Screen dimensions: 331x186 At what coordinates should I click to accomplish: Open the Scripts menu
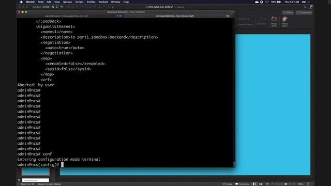79,2
